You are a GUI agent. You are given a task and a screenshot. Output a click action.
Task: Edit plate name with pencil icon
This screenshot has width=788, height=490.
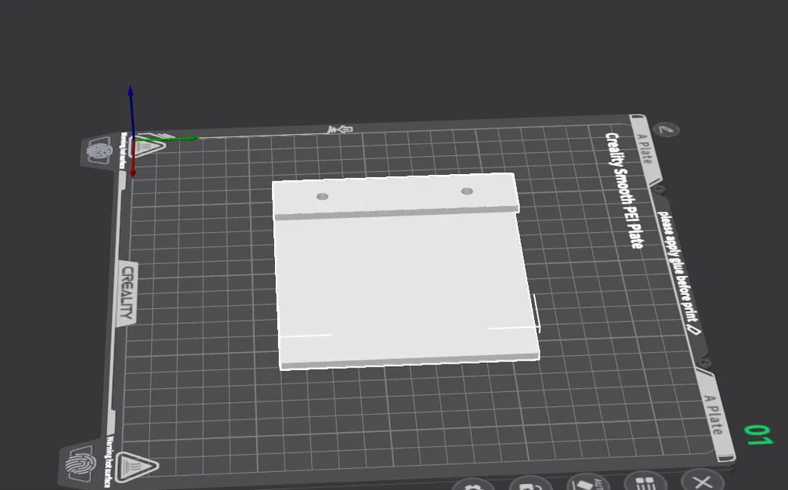(666, 129)
